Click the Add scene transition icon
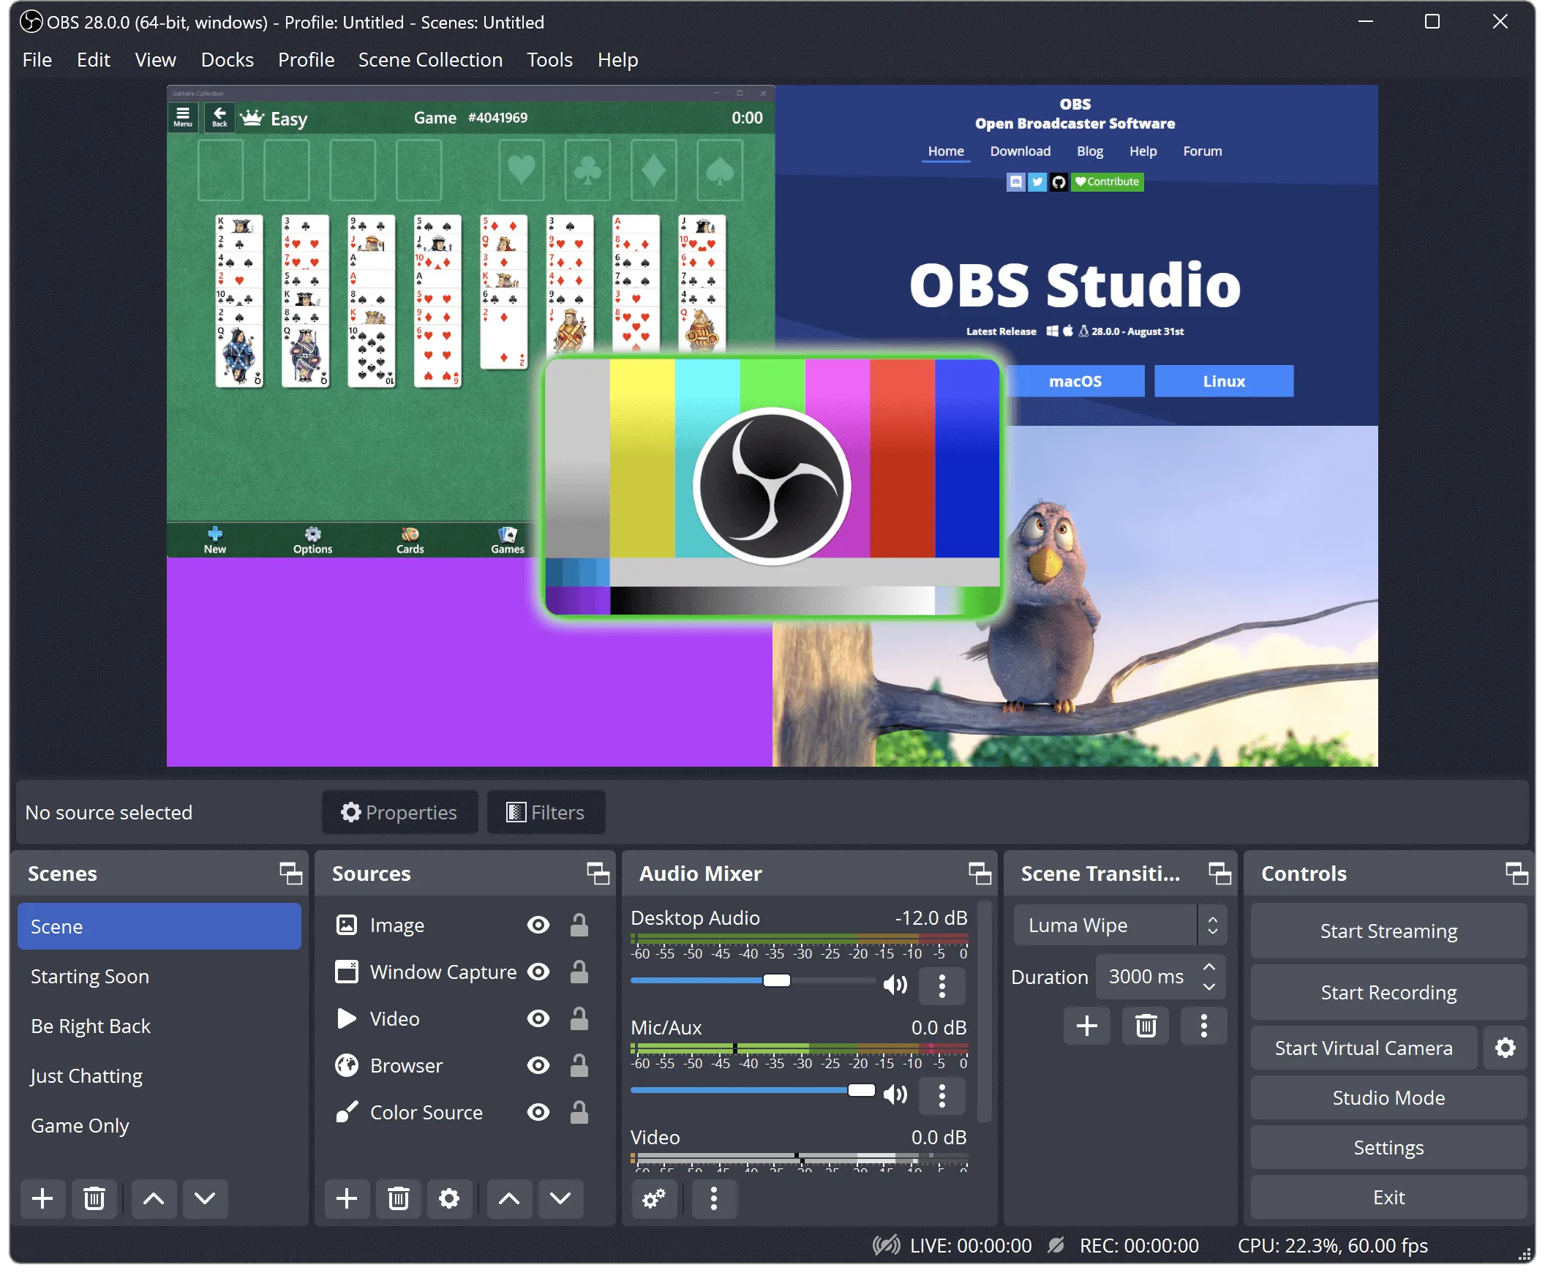Screen dimensions: 1545x1273 [x=1086, y=1025]
